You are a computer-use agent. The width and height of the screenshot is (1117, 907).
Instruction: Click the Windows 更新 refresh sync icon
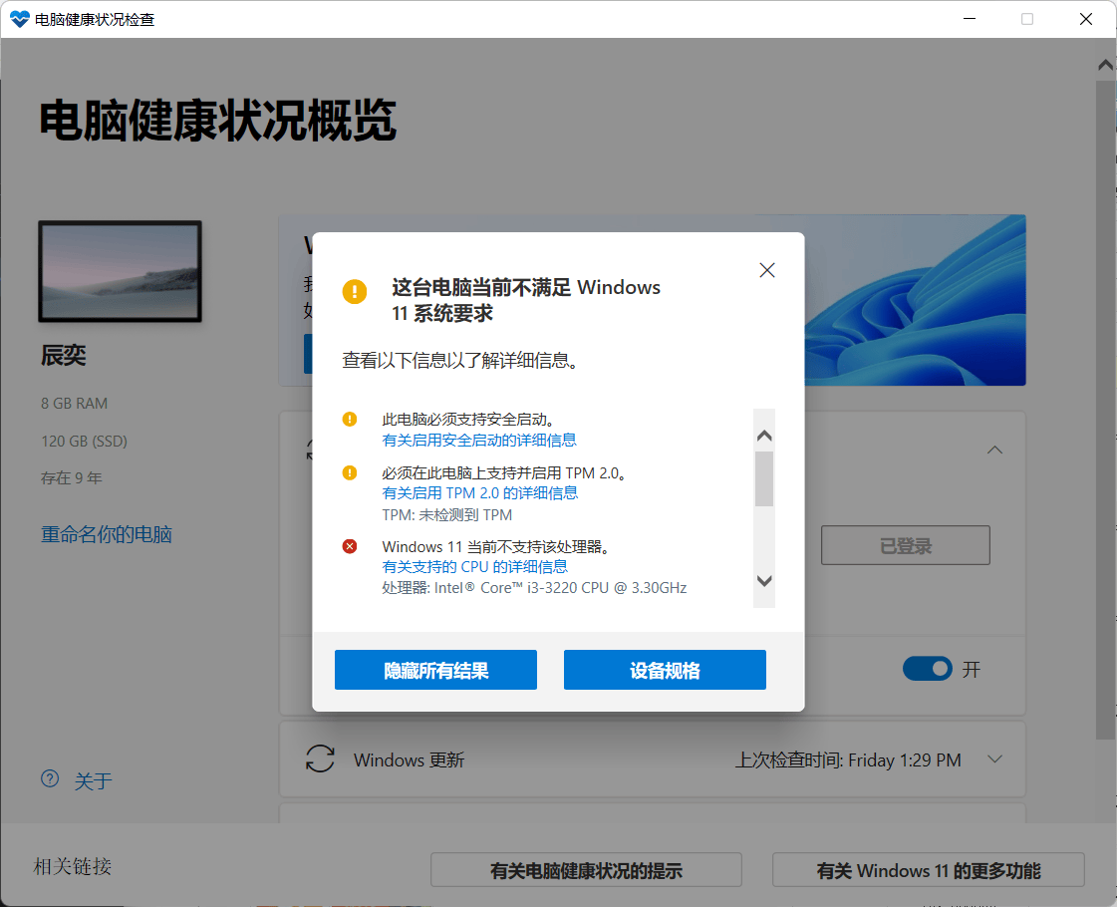pyautogui.click(x=320, y=758)
